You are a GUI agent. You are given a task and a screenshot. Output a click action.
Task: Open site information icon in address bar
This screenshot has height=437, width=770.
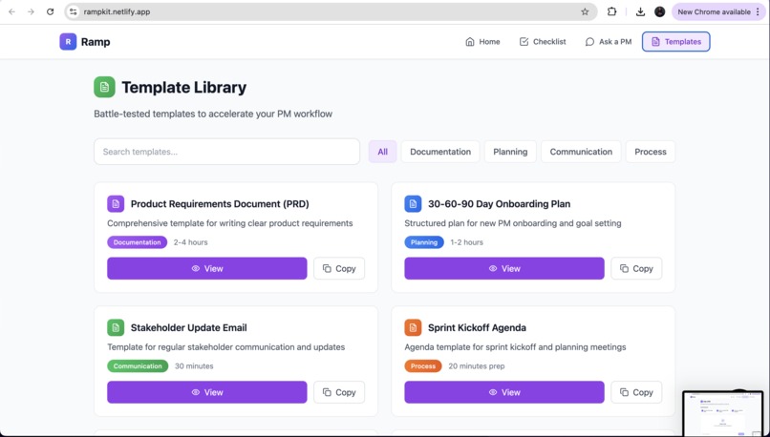74,11
